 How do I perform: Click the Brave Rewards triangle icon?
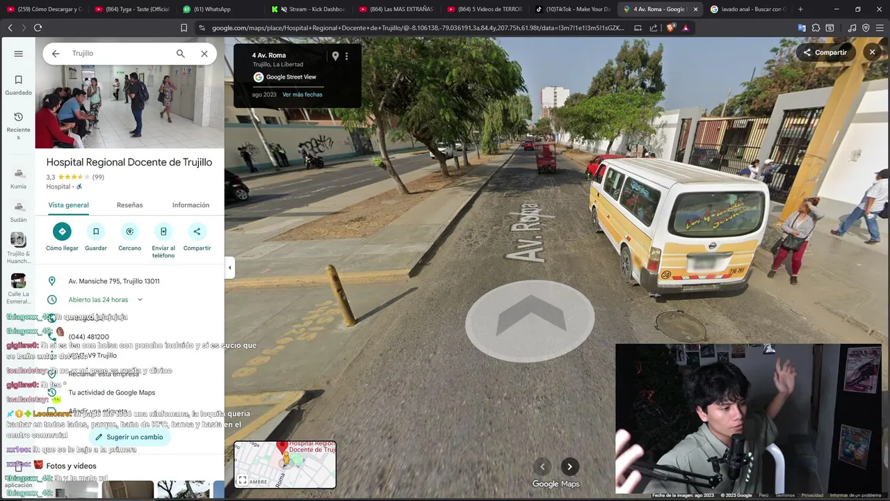(686, 28)
